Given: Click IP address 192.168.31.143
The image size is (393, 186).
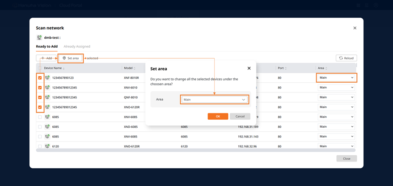Looking at the screenshot, I should click(248, 137).
